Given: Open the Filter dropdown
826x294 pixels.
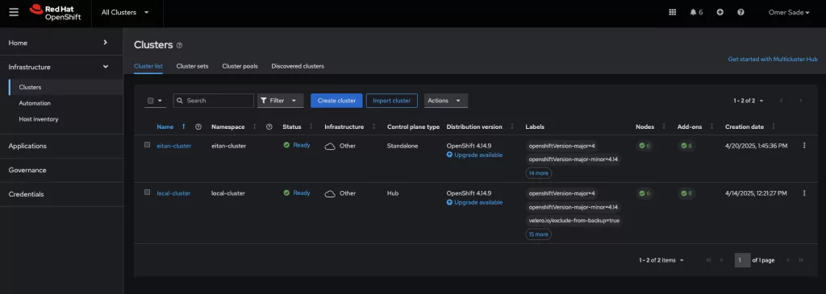Looking at the screenshot, I should pos(280,101).
